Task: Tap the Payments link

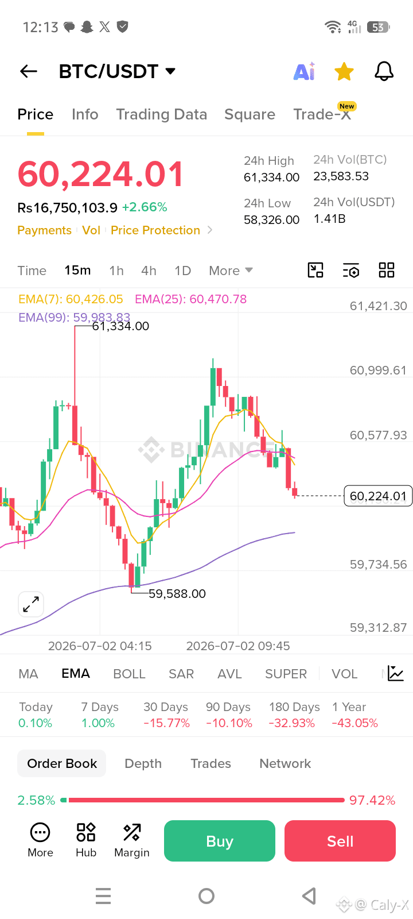Action: 44,230
